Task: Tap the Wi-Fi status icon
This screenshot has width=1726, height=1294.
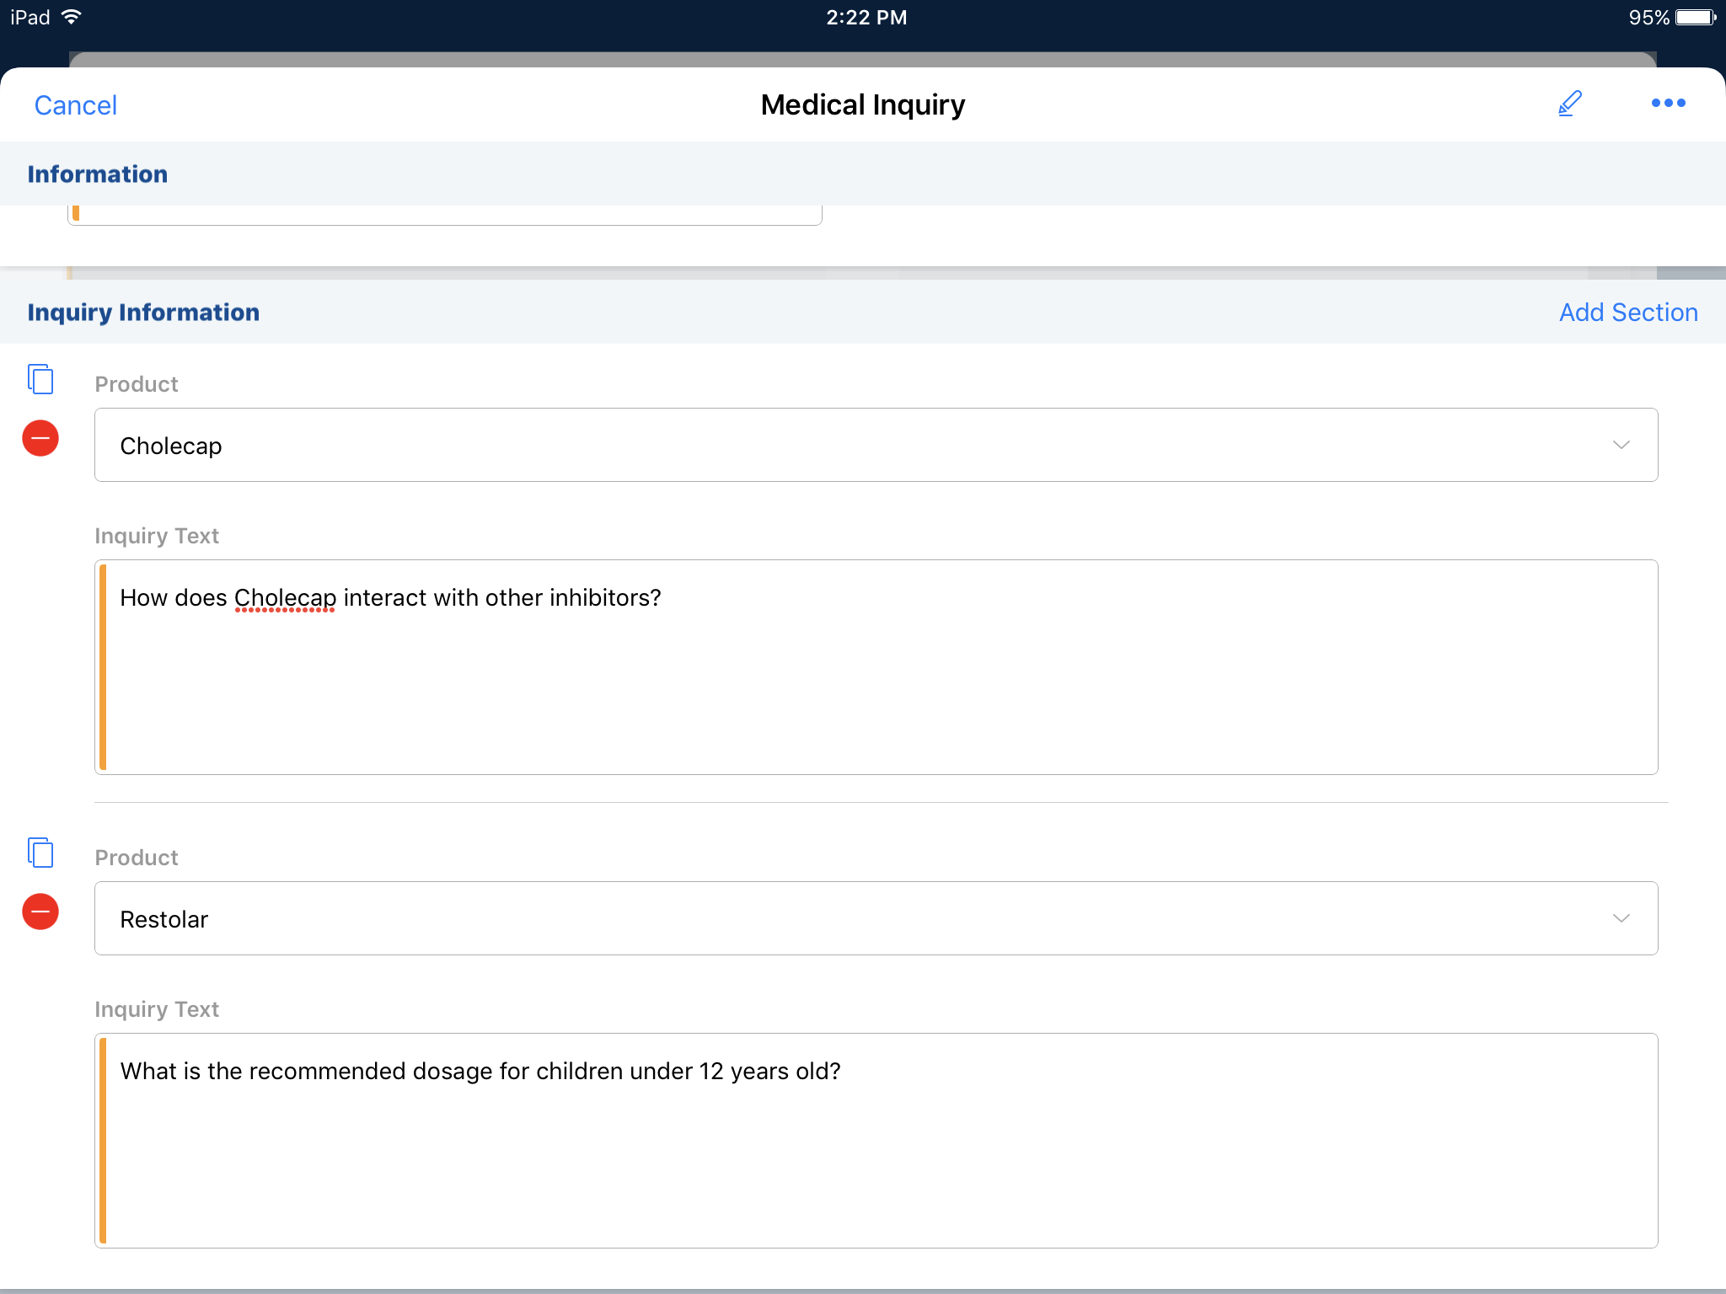Action: click(x=72, y=17)
